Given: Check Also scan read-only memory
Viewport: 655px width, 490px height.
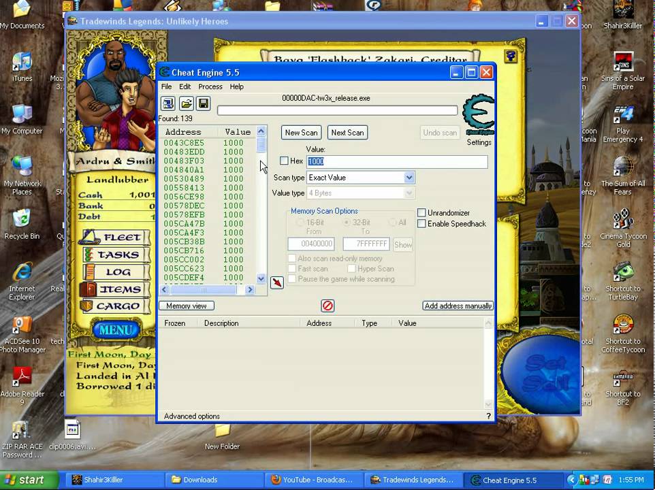Looking at the screenshot, I should 292,259.
